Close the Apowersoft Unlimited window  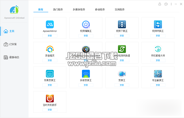click(x=181, y=4)
